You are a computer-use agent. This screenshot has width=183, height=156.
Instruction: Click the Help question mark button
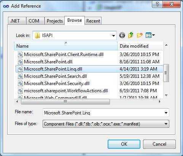(158, 5)
